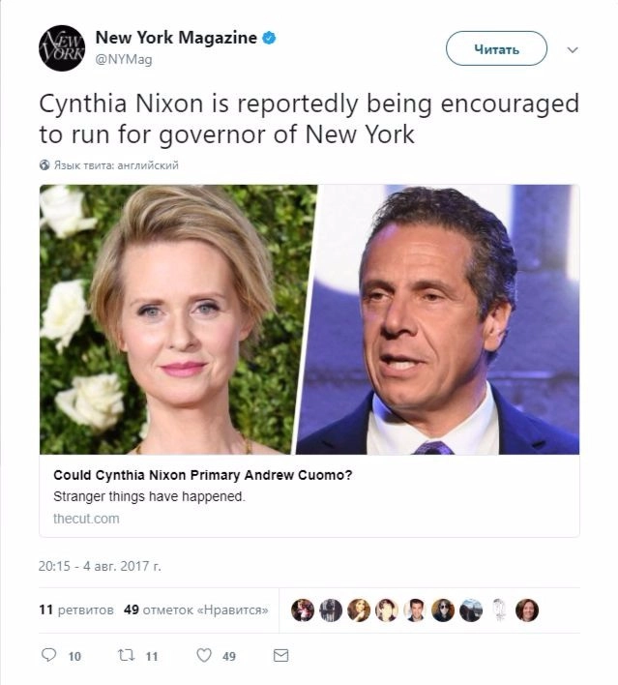Click the Читать follow button

(x=496, y=48)
